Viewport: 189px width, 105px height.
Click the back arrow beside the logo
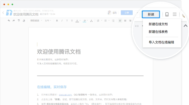pos(3,13)
